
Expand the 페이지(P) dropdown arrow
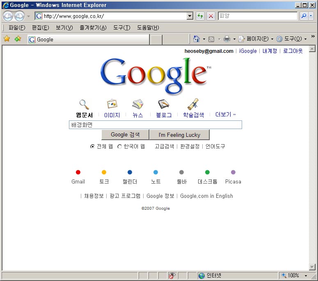click(x=272, y=39)
